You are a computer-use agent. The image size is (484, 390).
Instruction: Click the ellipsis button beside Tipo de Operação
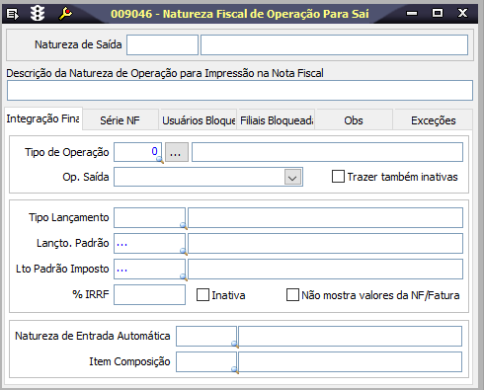click(177, 152)
